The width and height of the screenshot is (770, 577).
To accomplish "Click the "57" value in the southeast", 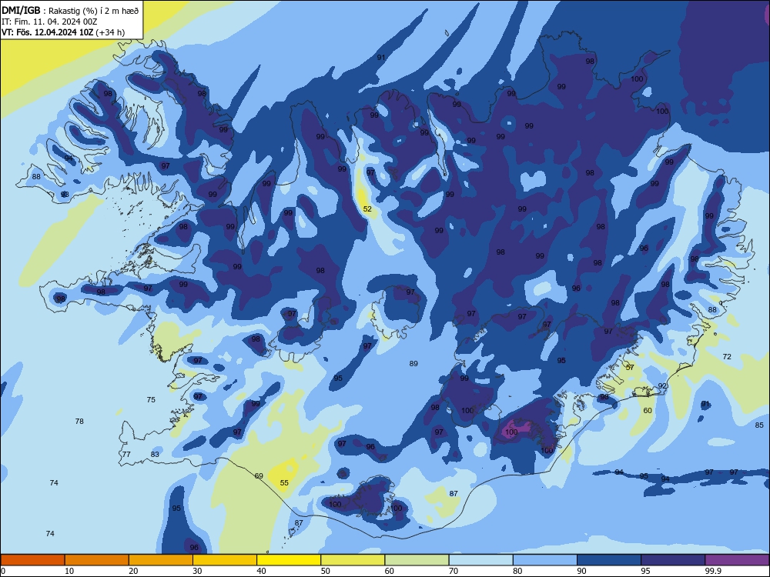I will tap(630, 367).
